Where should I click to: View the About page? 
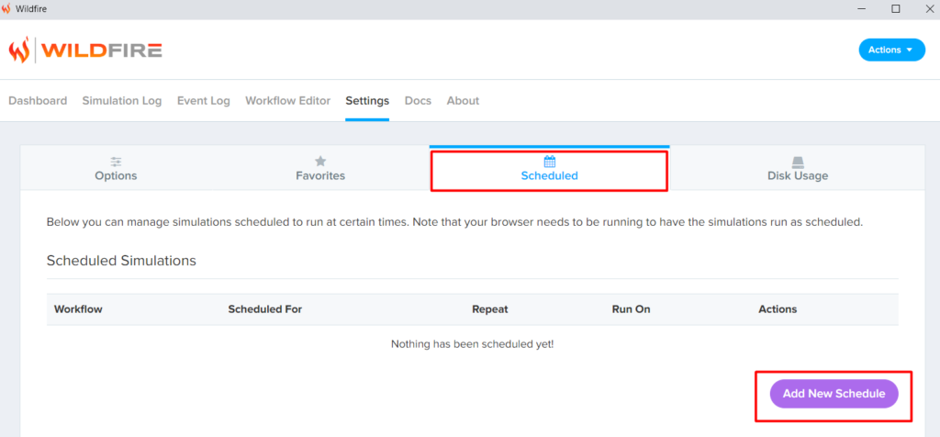(x=463, y=101)
